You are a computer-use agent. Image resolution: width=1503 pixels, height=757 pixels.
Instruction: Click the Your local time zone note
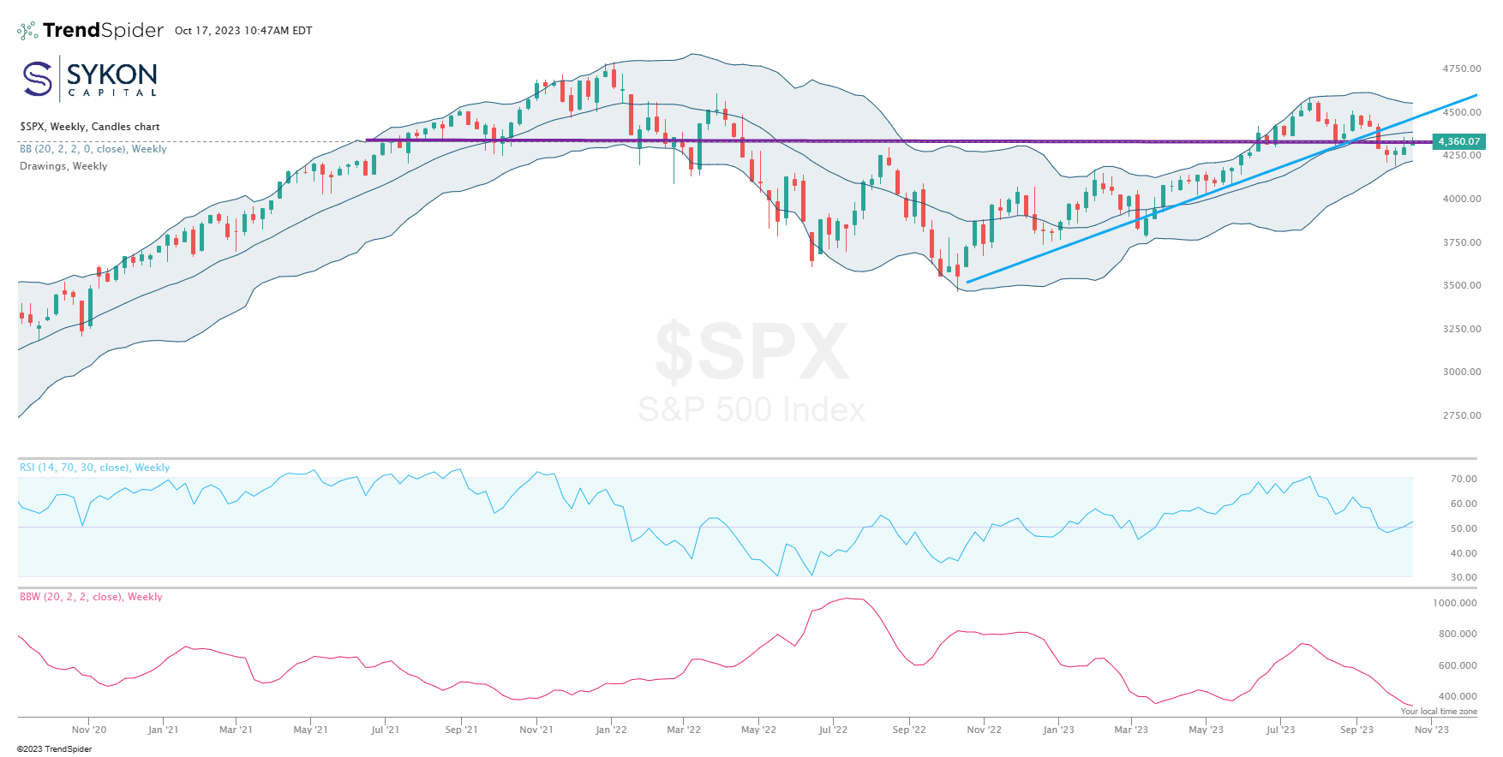point(1439,712)
